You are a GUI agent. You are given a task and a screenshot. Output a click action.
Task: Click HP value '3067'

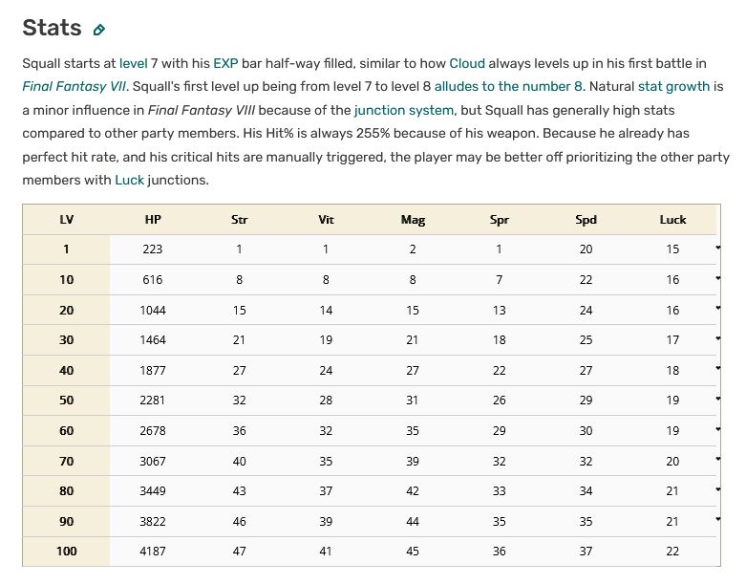point(153,462)
